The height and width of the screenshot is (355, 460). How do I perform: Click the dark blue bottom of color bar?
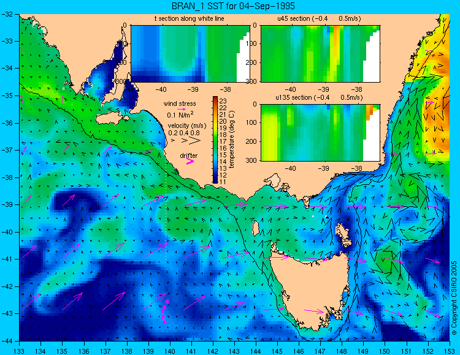click(x=215, y=181)
